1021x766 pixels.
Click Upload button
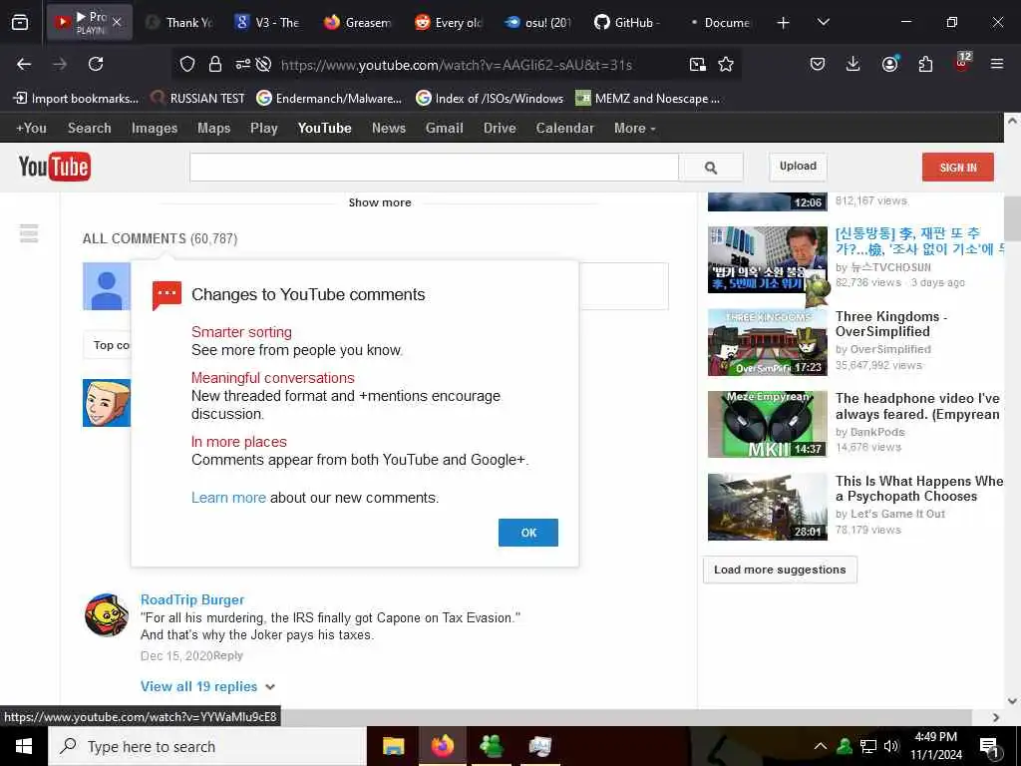coord(798,167)
